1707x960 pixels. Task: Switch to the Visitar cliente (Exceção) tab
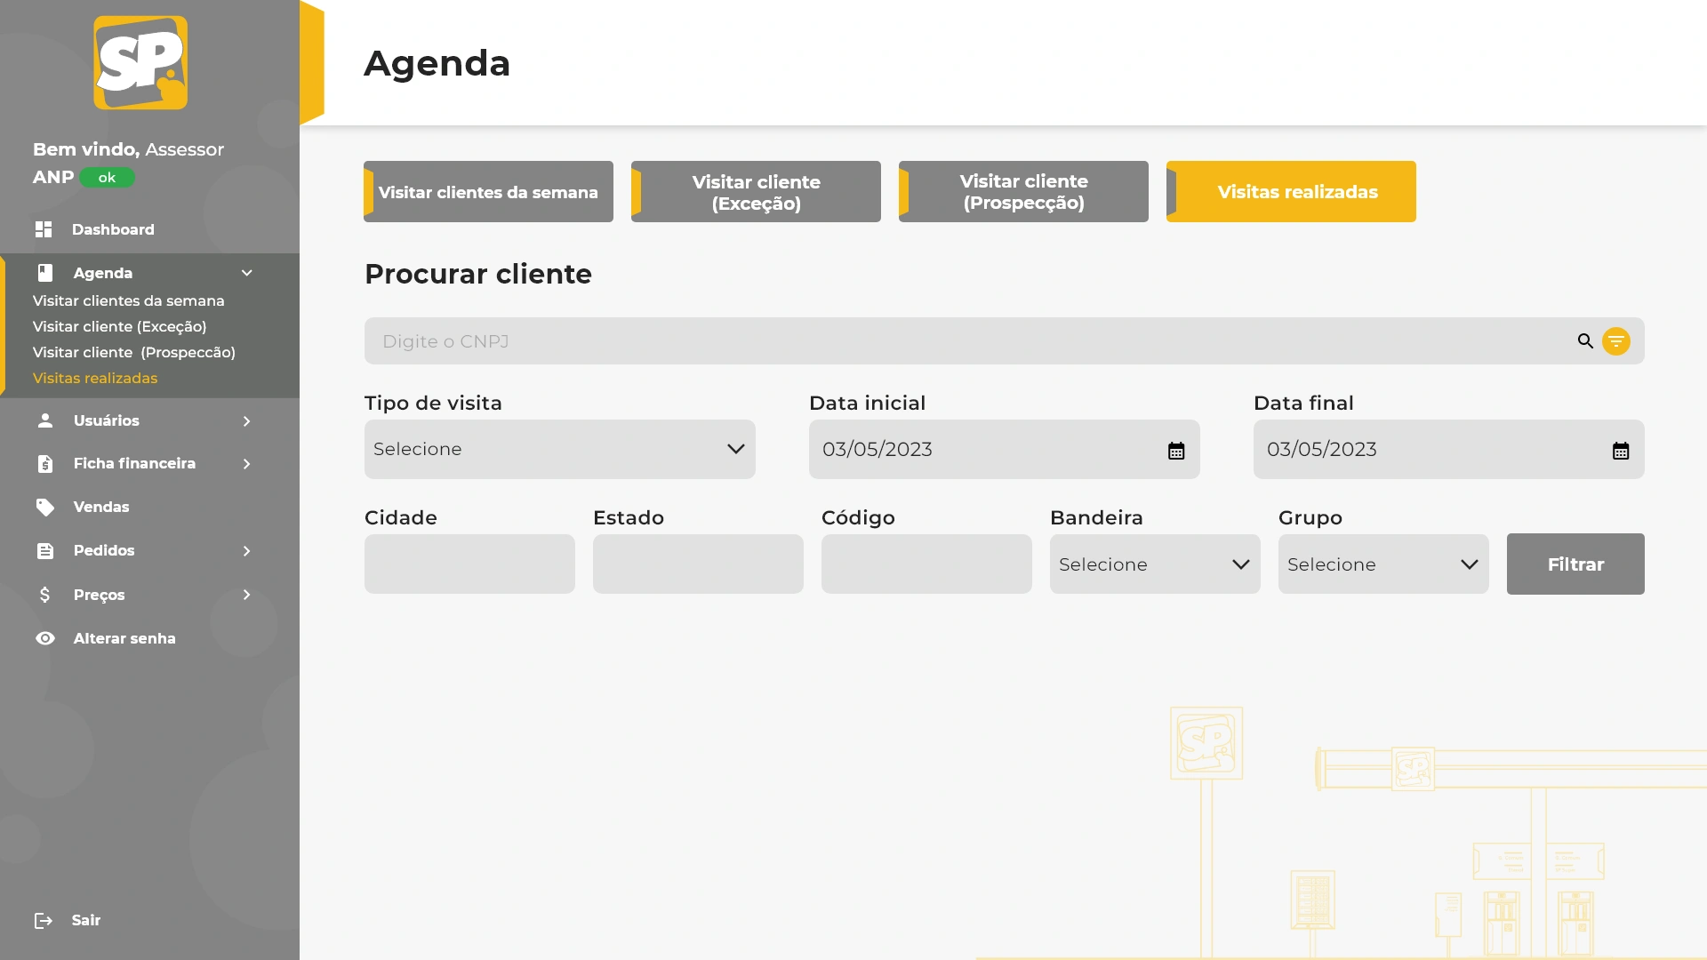click(x=756, y=192)
